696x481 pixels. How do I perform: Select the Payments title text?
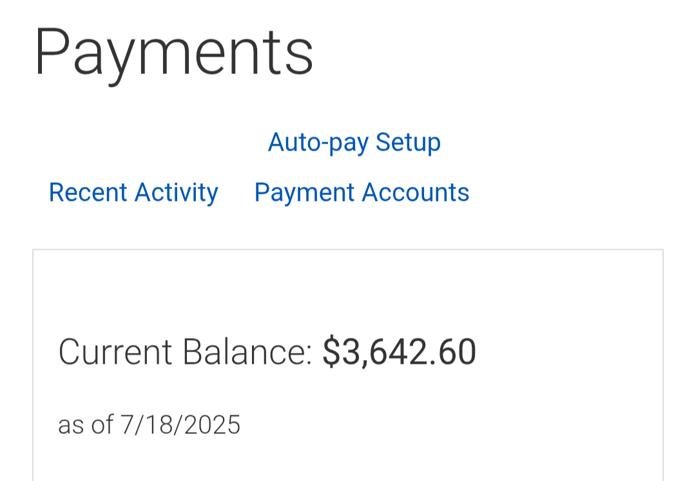pyautogui.click(x=173, y=52)
